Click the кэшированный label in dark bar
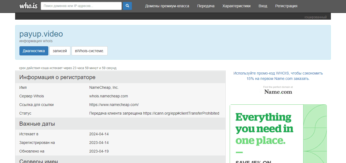This screenshot has width=346, height=163. pos(315,17)
